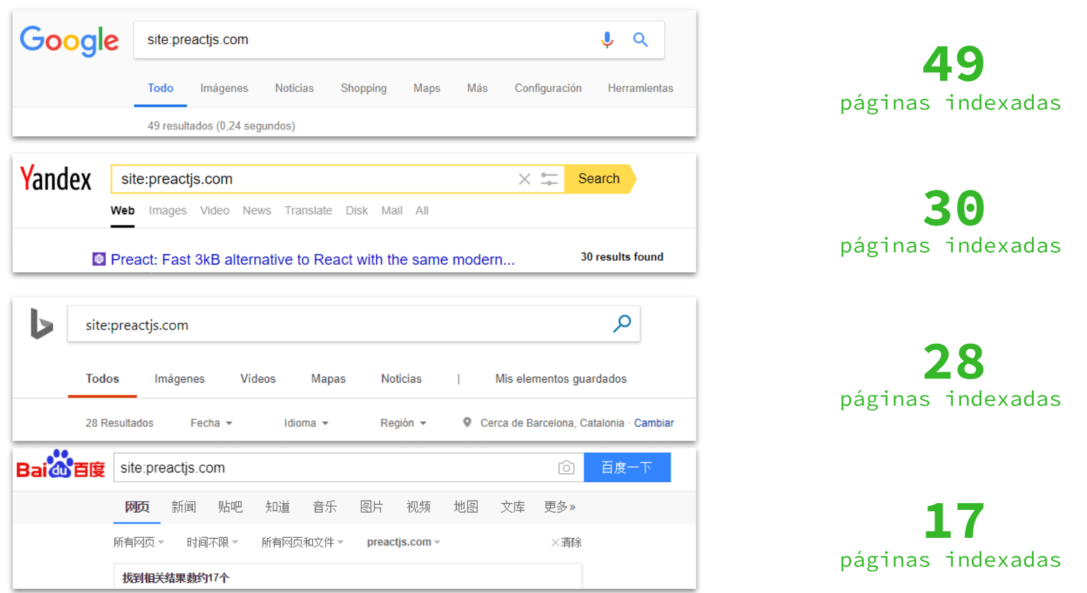Open Yandex advanced search settings icon
The image size is (1087, 593).
click(x=549, y=179)
